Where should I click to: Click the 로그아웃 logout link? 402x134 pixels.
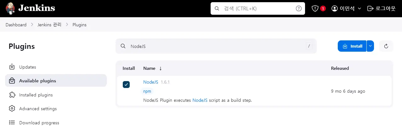[382, 8]
